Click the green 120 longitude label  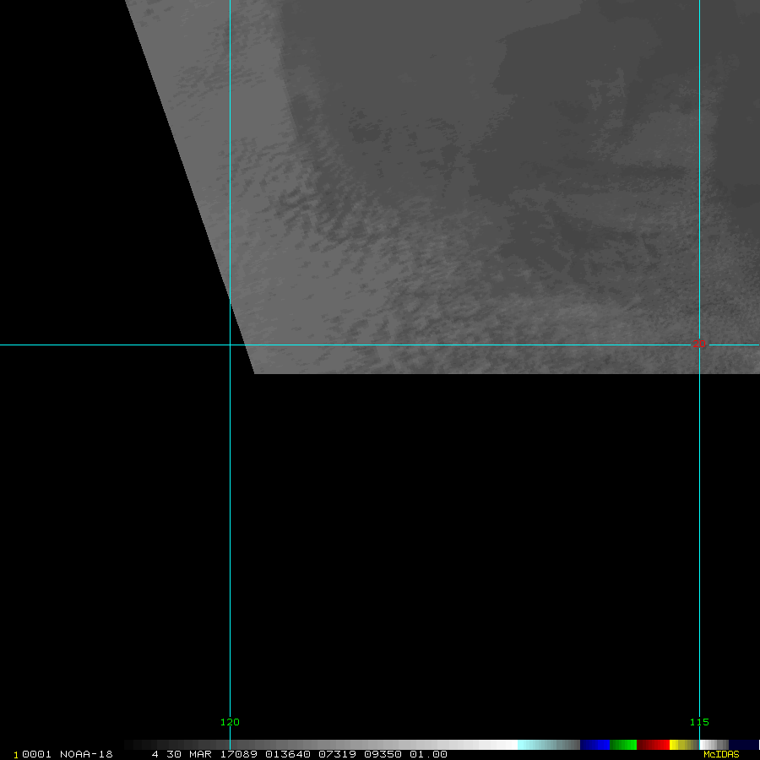tap(230, 722)
